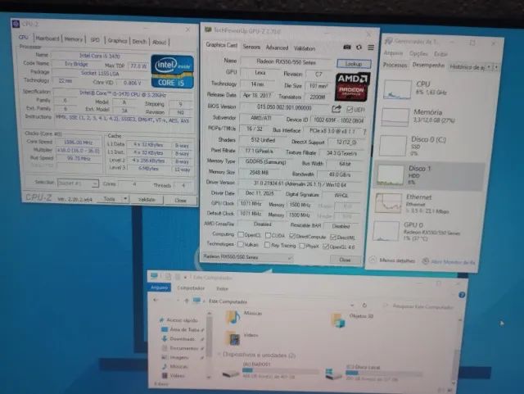Viewport: 524px width, 394px height.
Task: Select the Ethernet graph in Task Manager
Action: coord(388,203)
